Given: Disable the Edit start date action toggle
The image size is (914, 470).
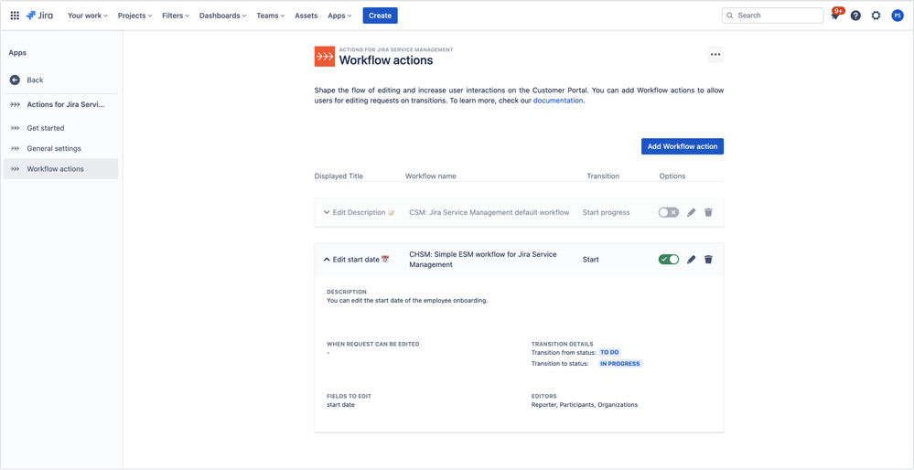Looking at the screenshot, I should point(669,259).
